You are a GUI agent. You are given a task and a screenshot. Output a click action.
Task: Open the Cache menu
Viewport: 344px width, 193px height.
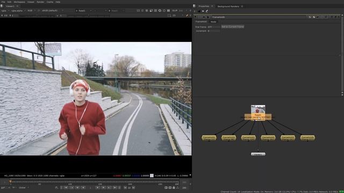[x=50, y=2]
